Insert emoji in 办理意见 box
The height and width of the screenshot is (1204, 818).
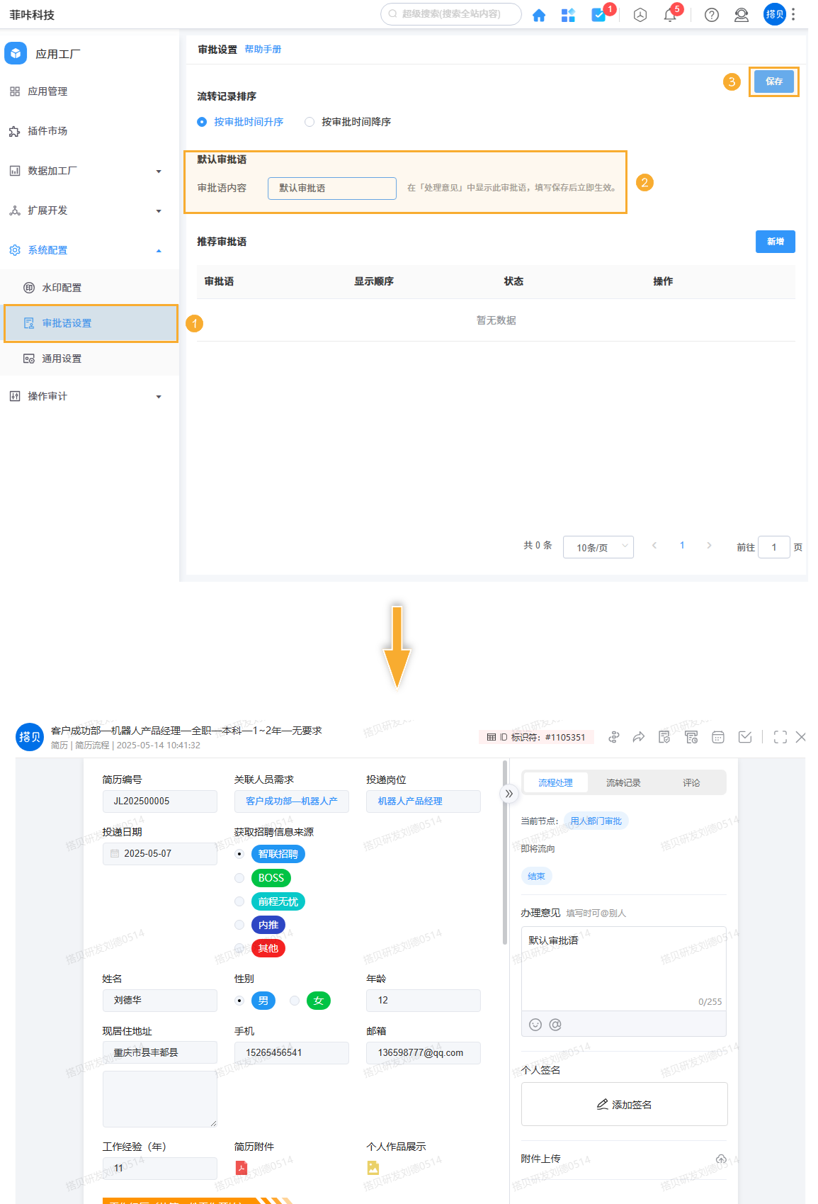click(x=535, y=1025)
